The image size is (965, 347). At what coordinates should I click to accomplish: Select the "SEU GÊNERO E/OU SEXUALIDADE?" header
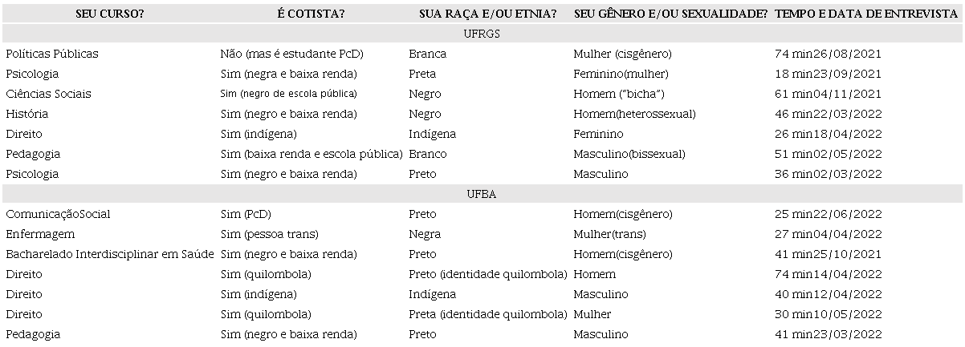tap(671, 14)
